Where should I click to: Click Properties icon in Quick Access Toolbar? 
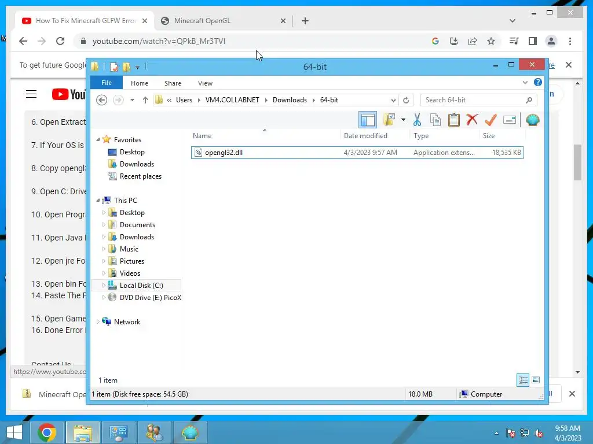click(114, 67)
